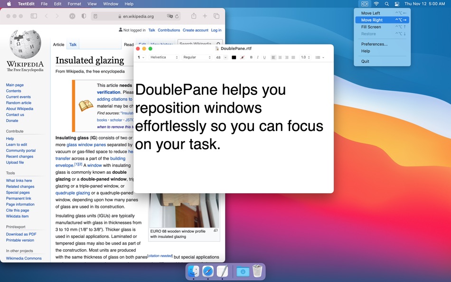This screenshot has height=282, width=451.
Task: Click the Wikipedia search field
Action: pyautogui.click(x=198, y=43)
